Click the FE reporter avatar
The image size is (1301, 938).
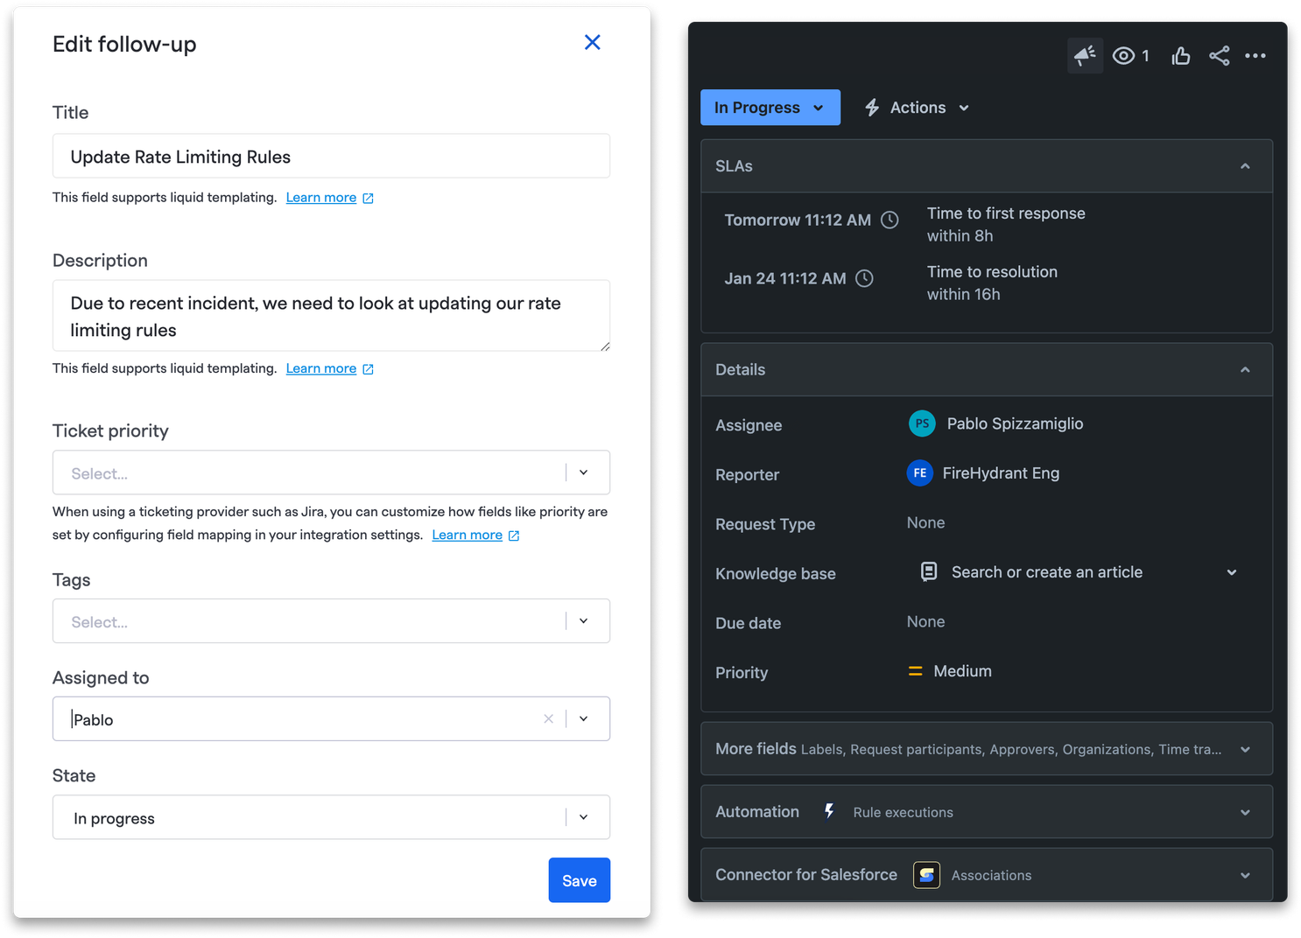[x=919, y=473]
